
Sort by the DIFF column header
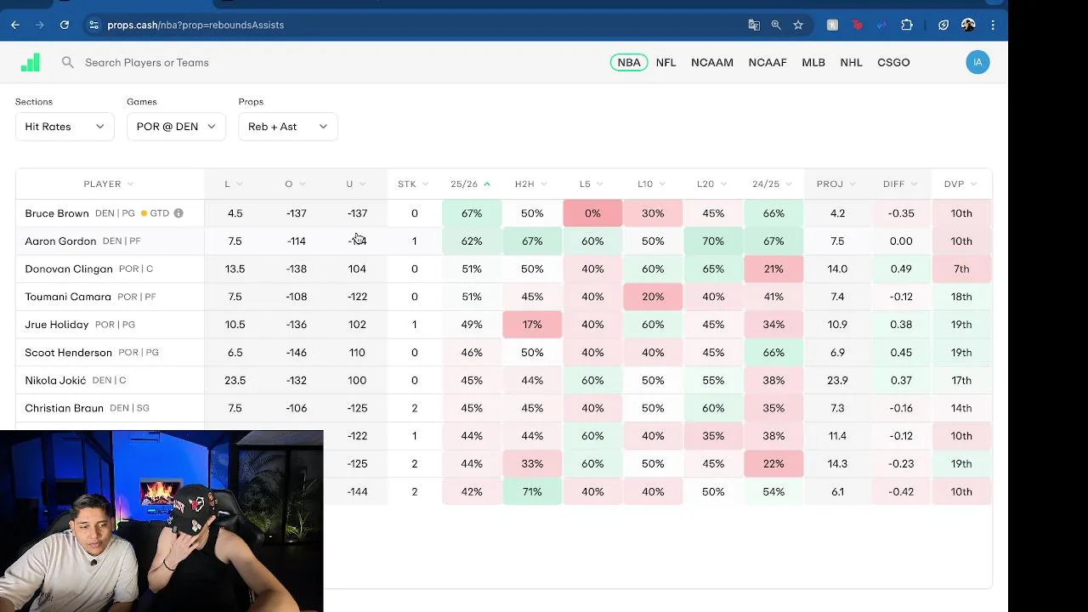900,184
